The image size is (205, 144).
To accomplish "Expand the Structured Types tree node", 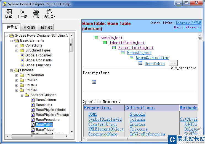I will [x=17, y=51].
